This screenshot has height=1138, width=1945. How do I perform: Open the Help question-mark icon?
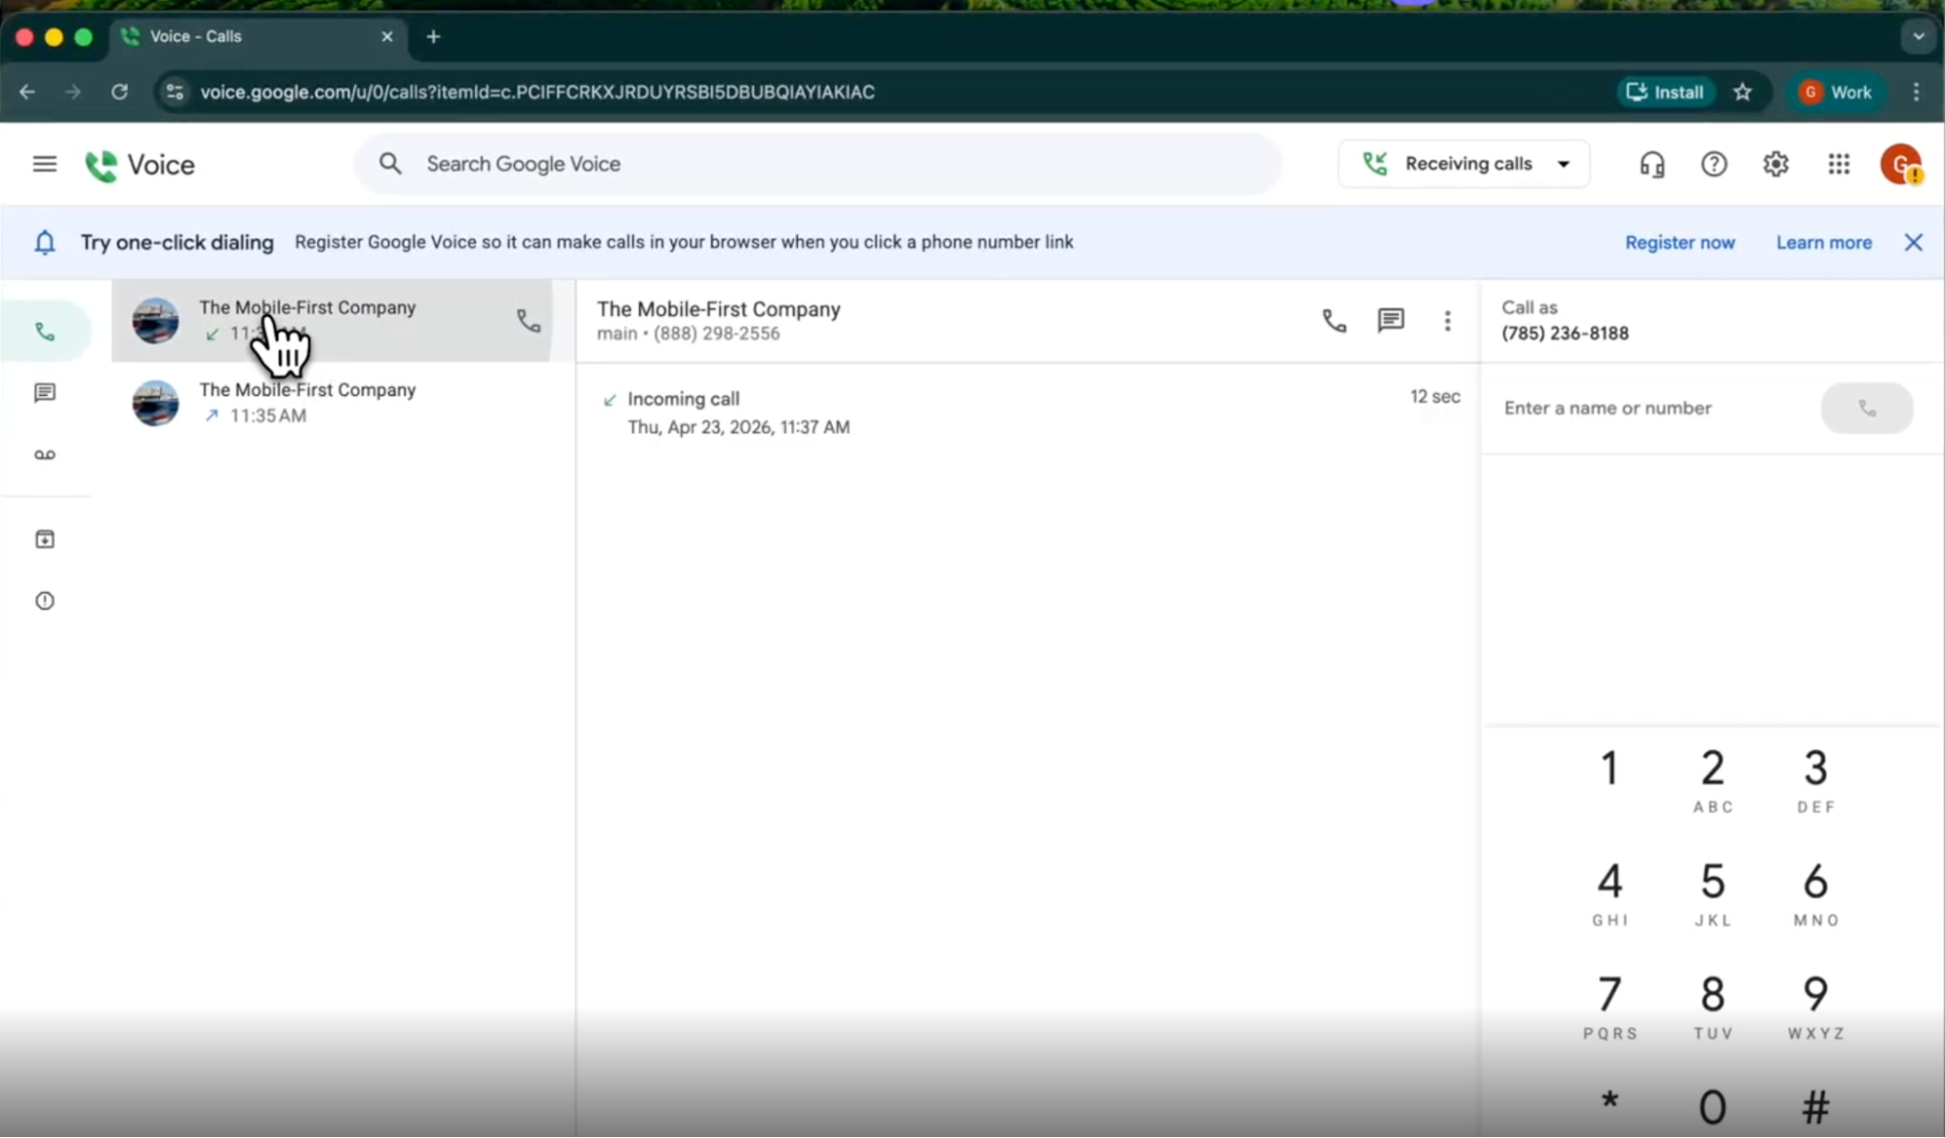coord(1713,164)
